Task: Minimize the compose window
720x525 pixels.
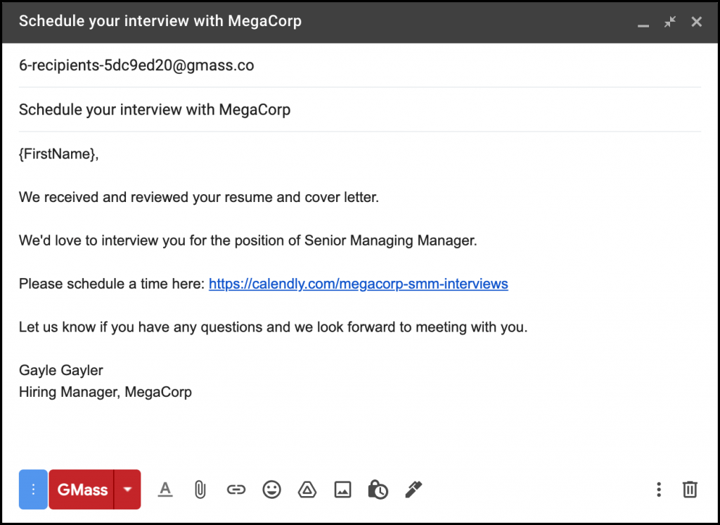Action: coord(643,22)
